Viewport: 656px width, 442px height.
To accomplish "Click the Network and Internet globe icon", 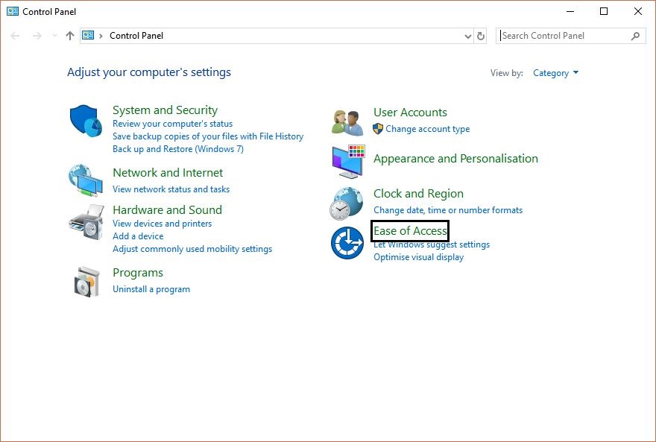I will tap(85, 180).
